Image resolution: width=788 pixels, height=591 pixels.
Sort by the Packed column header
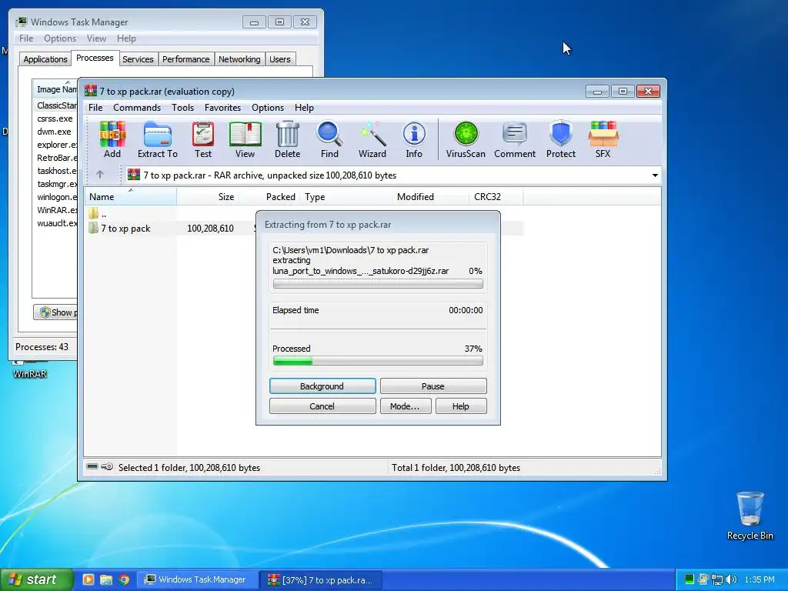coord(269,196)
